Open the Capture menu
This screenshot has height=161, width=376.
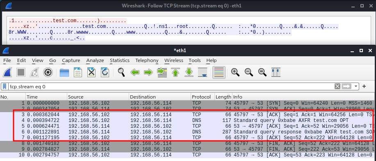[71, 60]
